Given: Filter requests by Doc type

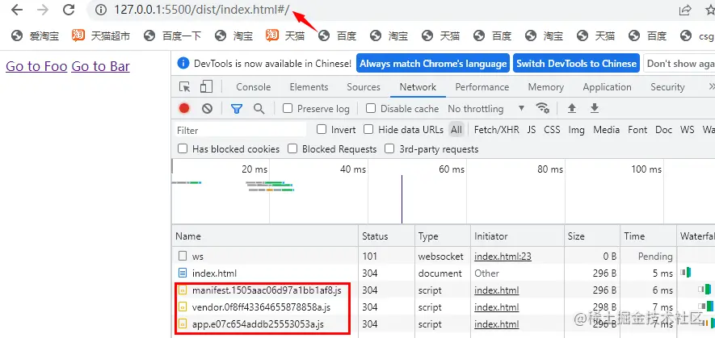Looking at the screenshot, I should (663, 130).
